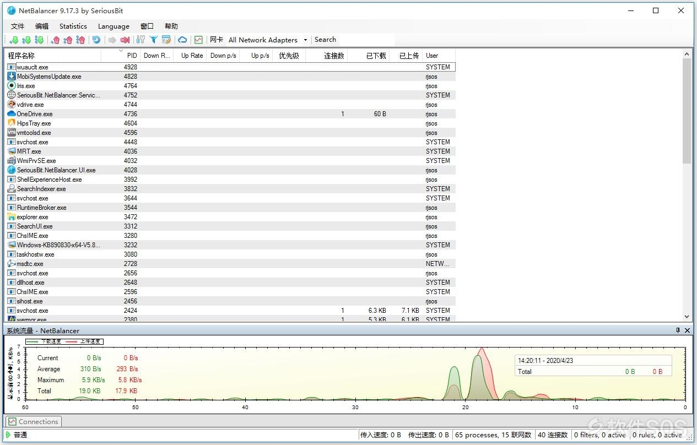This screenshot has height=445, width=697.
Task: Sort by the 已上传 column header
Action: pos(406,55)
